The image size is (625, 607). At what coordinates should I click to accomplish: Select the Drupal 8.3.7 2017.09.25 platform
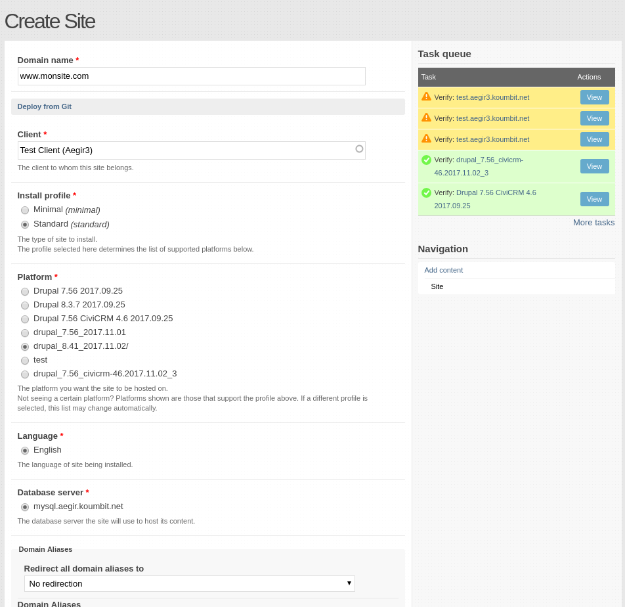24,305
